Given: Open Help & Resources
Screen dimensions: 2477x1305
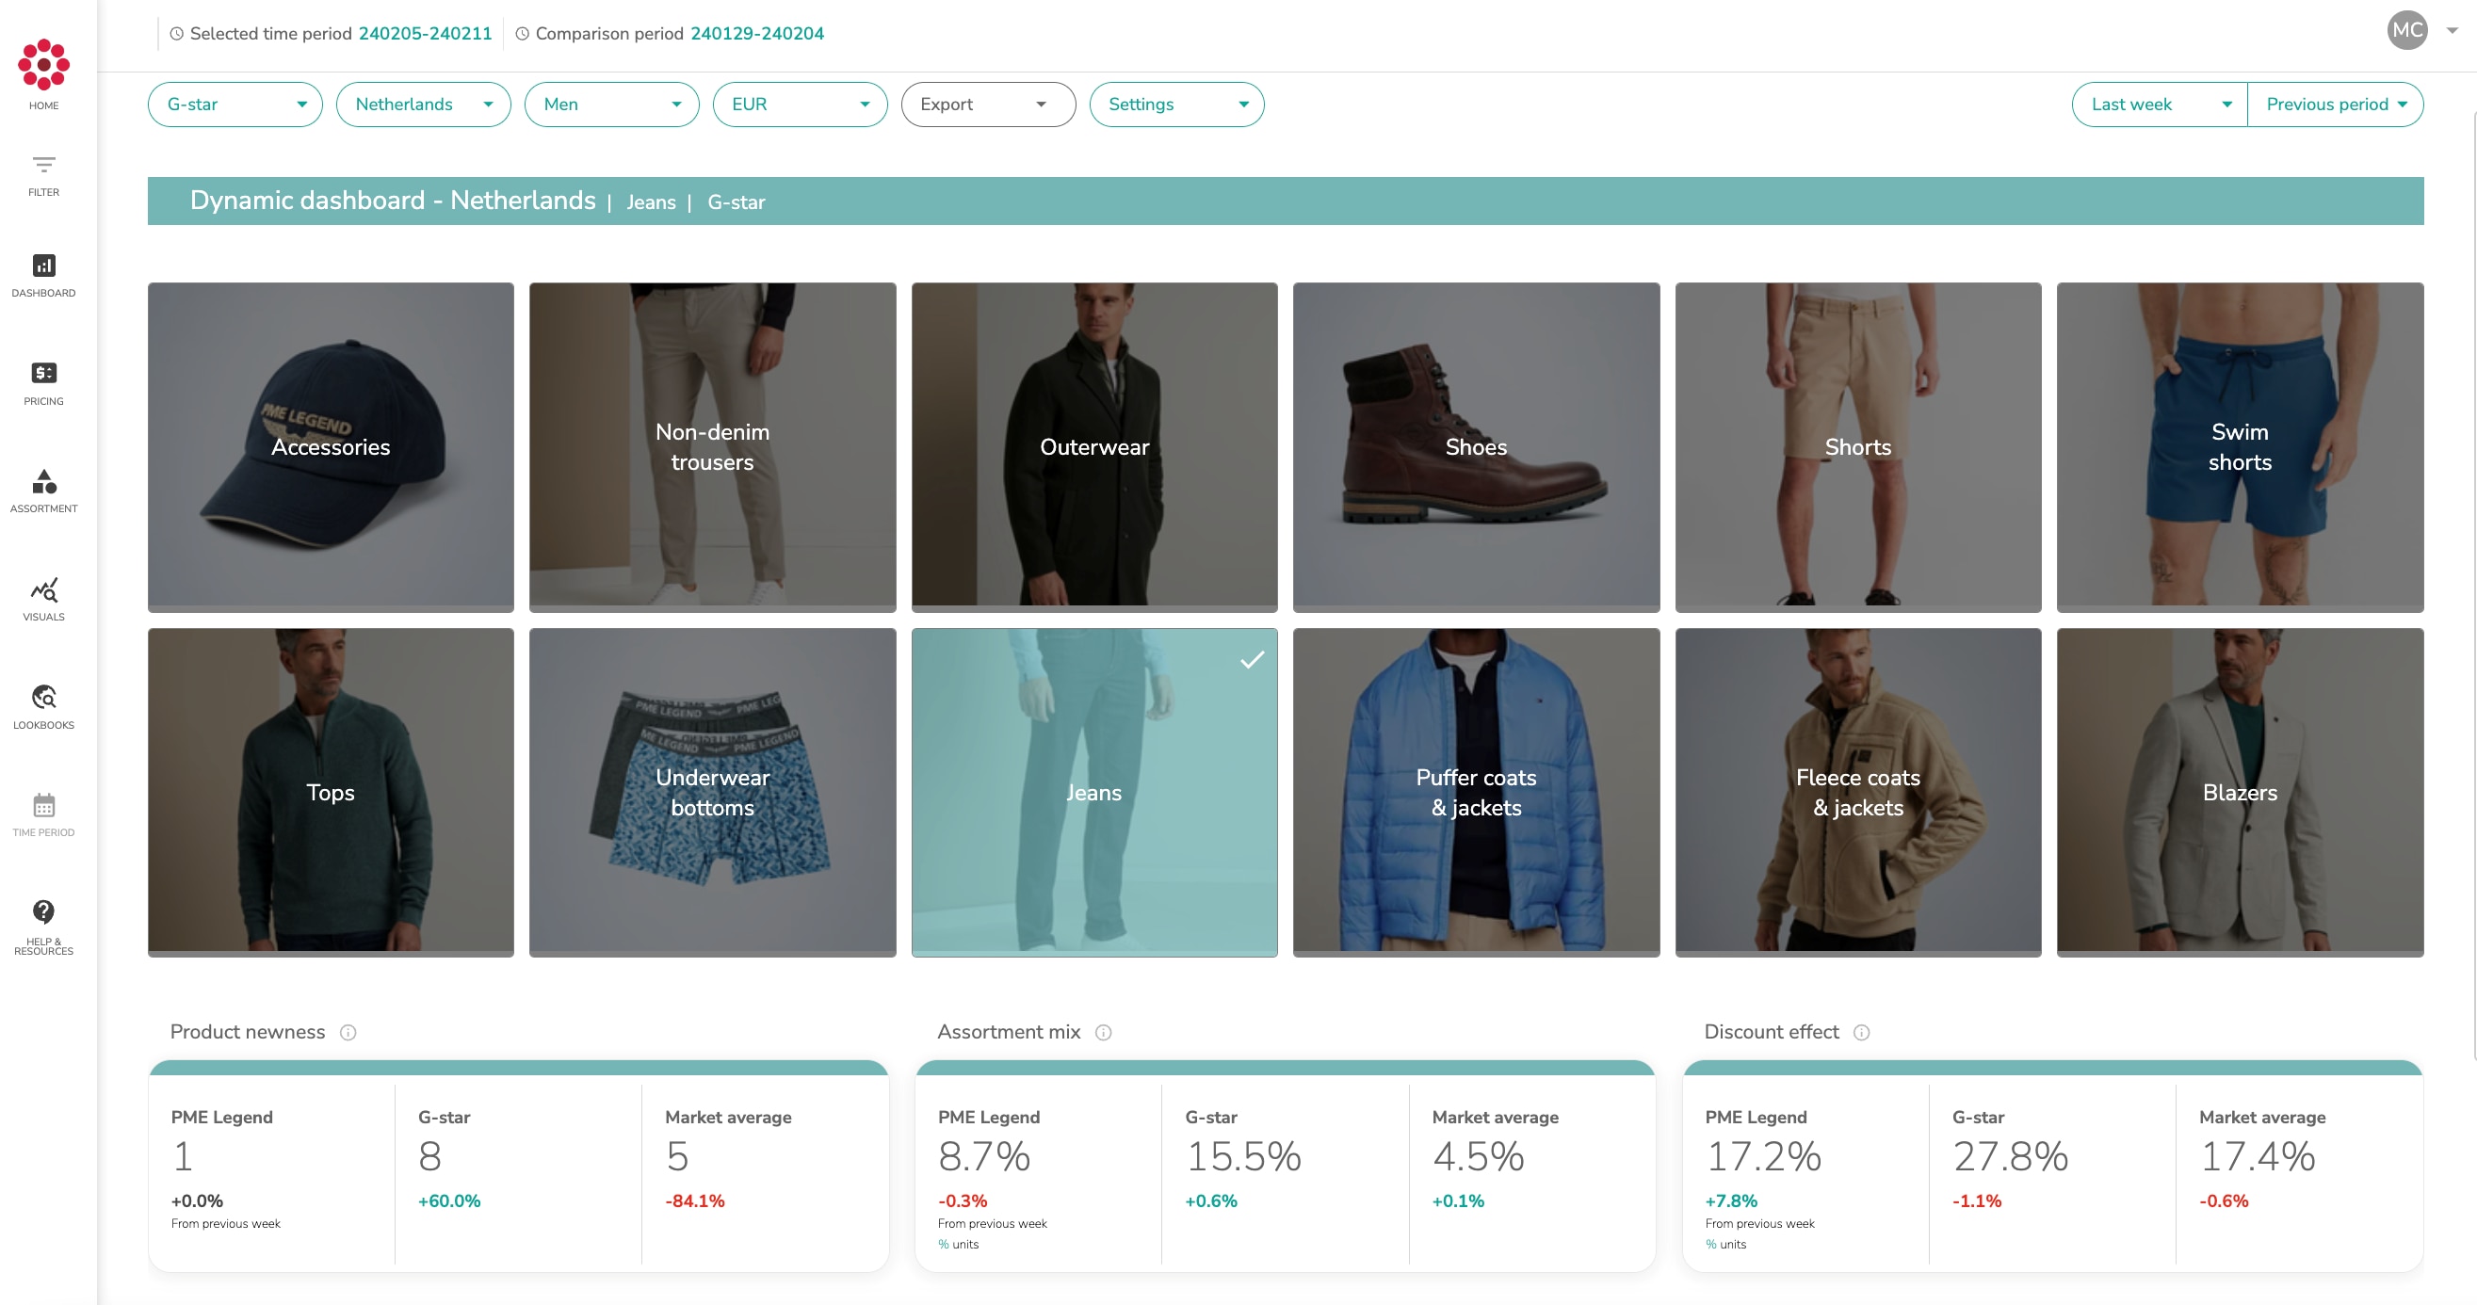Looking at the screenshot, I should pos(43,925).
